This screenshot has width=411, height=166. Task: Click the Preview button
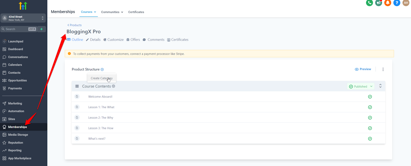[x=363, y=69]
